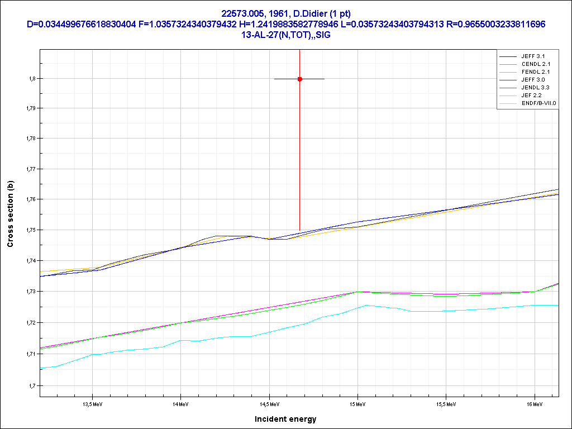Click the D= F= H= L= R= statistics line
The width and height of the screenshot is (572, 429).
pyautogui.click(x=285, y=24)
